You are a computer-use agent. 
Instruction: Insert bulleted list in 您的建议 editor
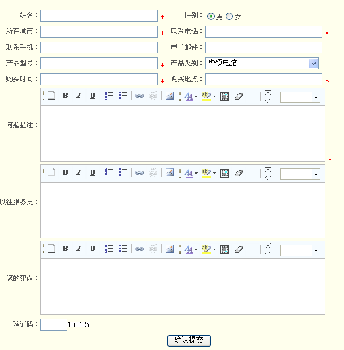(123, 249)
